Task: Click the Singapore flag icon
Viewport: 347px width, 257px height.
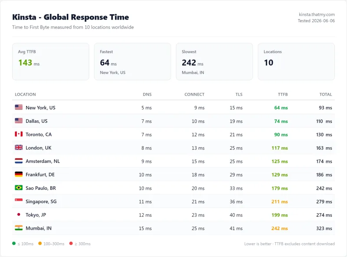Action: coord(19,201)
